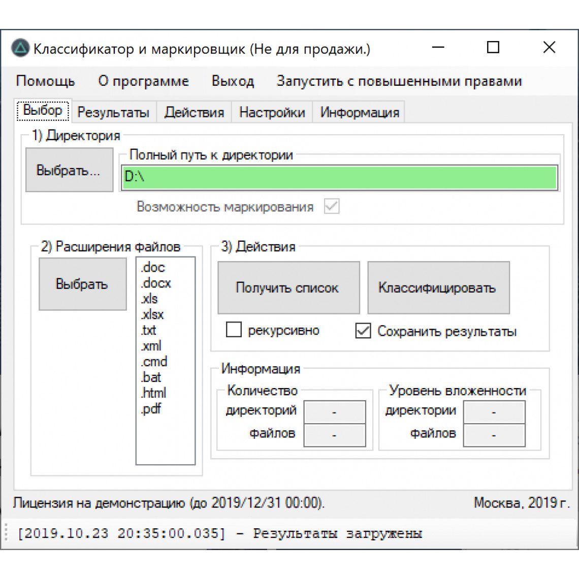Switch to the Результаты tab
Image resolution: width=579 pixels, height=579 pixels.
coord(113,112)
